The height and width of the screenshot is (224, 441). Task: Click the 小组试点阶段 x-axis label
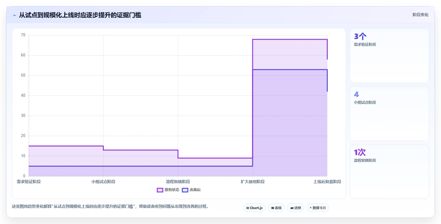tap(103, 182)
